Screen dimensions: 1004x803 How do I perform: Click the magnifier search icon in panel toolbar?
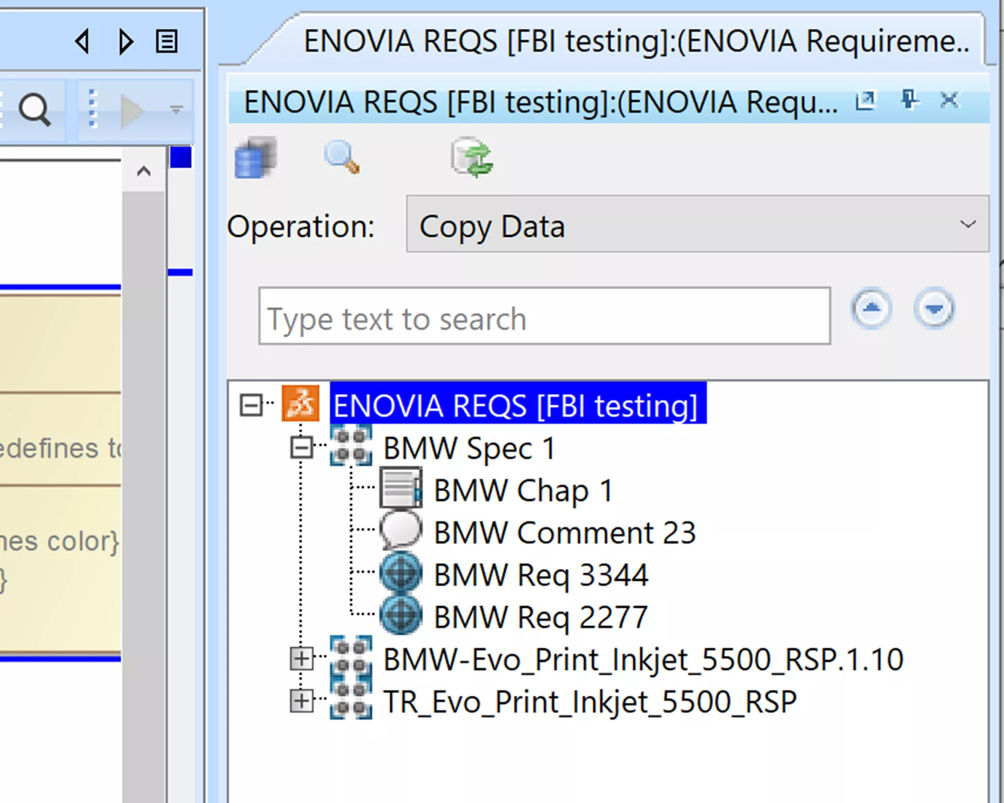(x=342, y=158)
